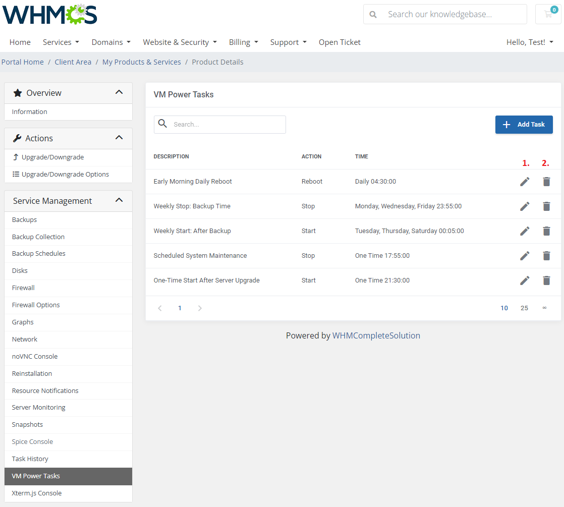Click the magnifier icon in task search

click(x=162, y=124)
